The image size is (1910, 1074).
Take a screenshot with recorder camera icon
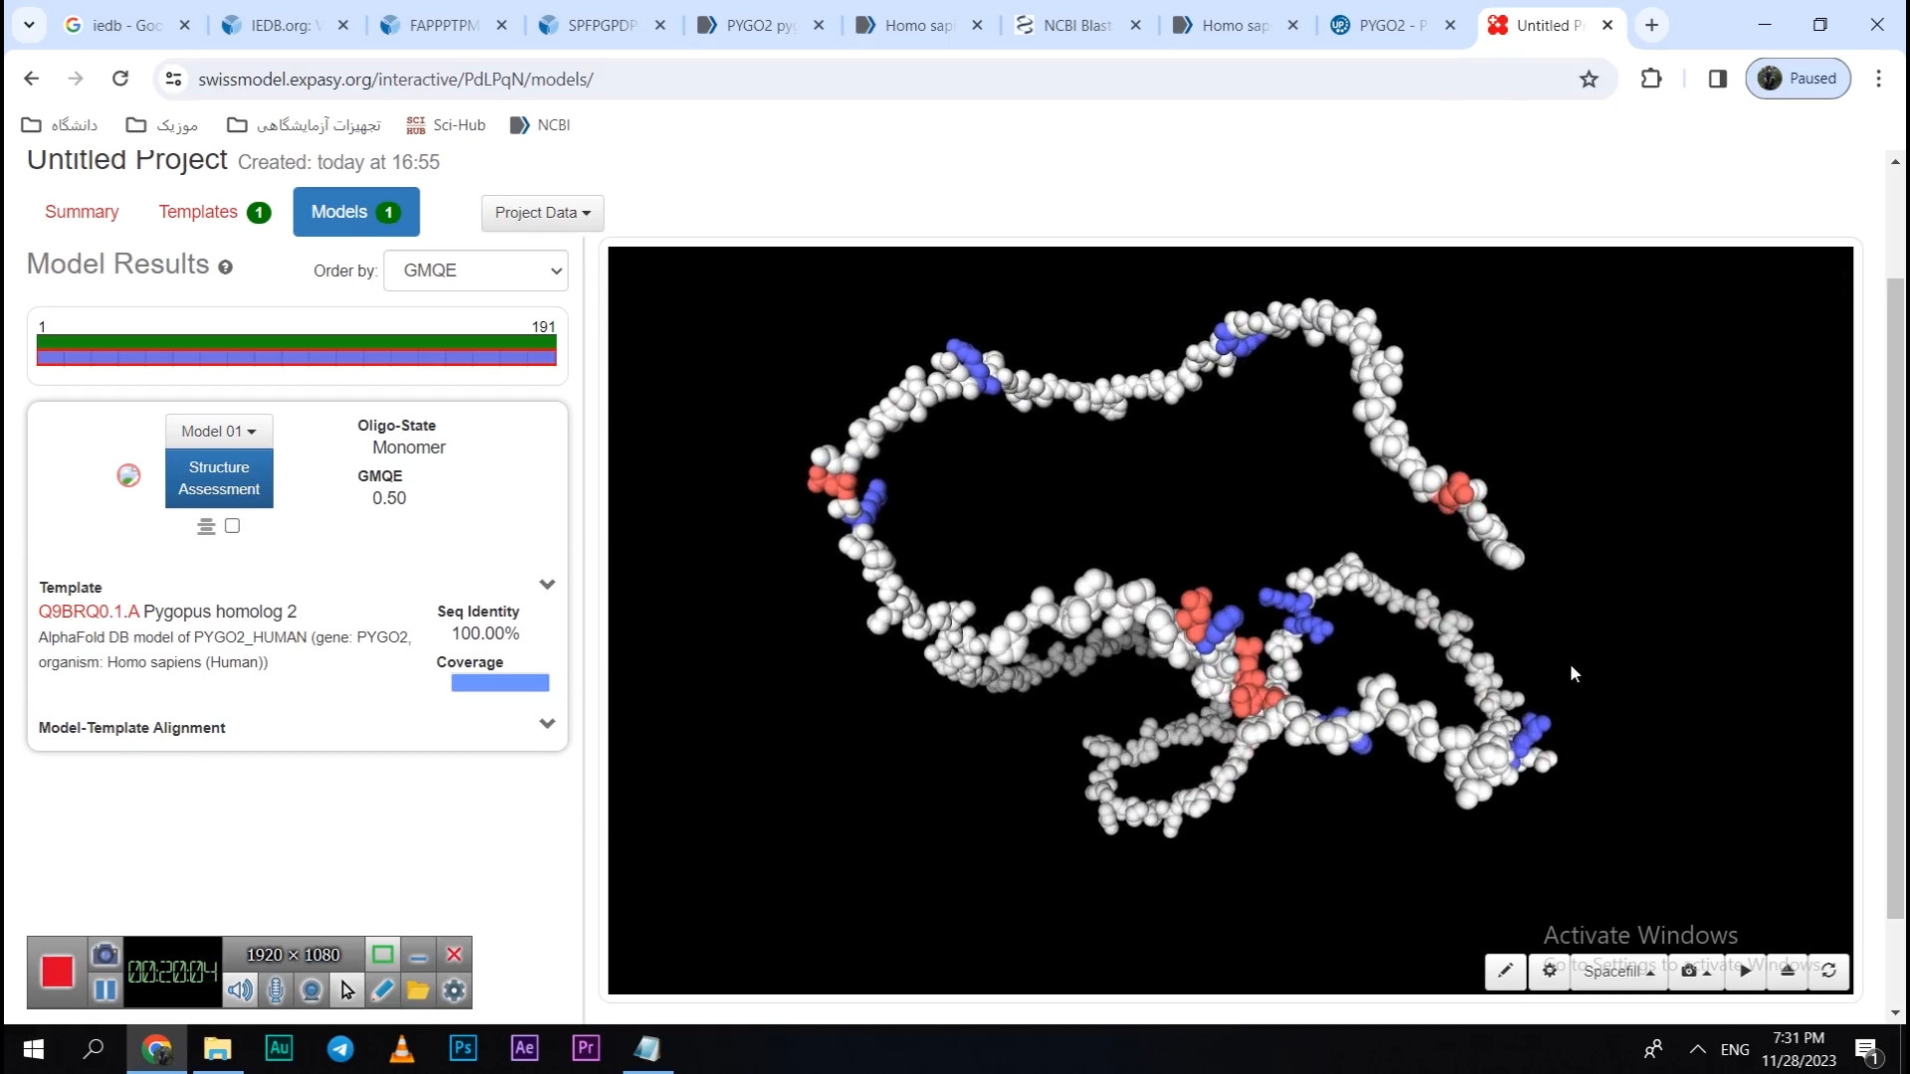[104, 955]
